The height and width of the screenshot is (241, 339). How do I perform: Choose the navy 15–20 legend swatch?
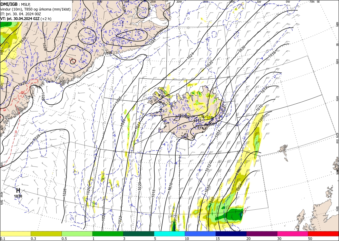231,234
